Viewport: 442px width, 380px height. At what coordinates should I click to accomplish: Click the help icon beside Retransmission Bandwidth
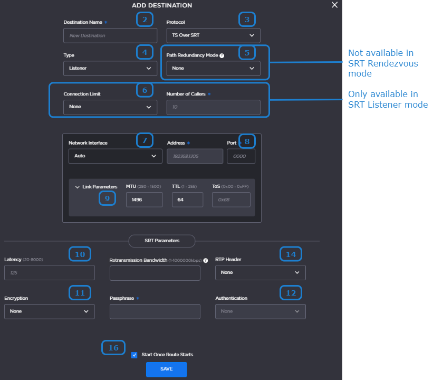(x=205, y=260)
